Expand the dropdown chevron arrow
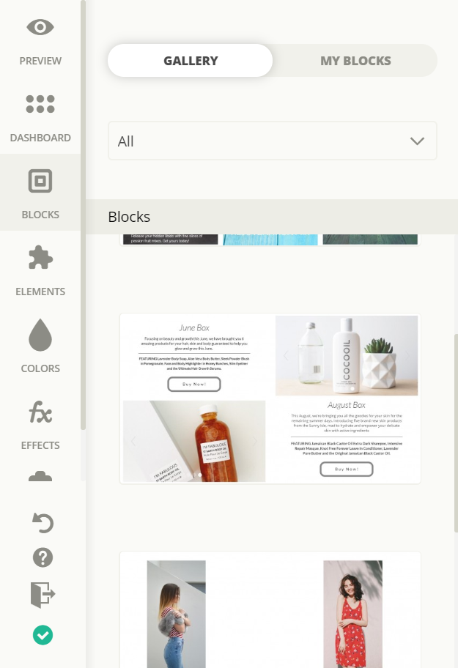This screenshot has width=458, height=668. coord(417,141)
